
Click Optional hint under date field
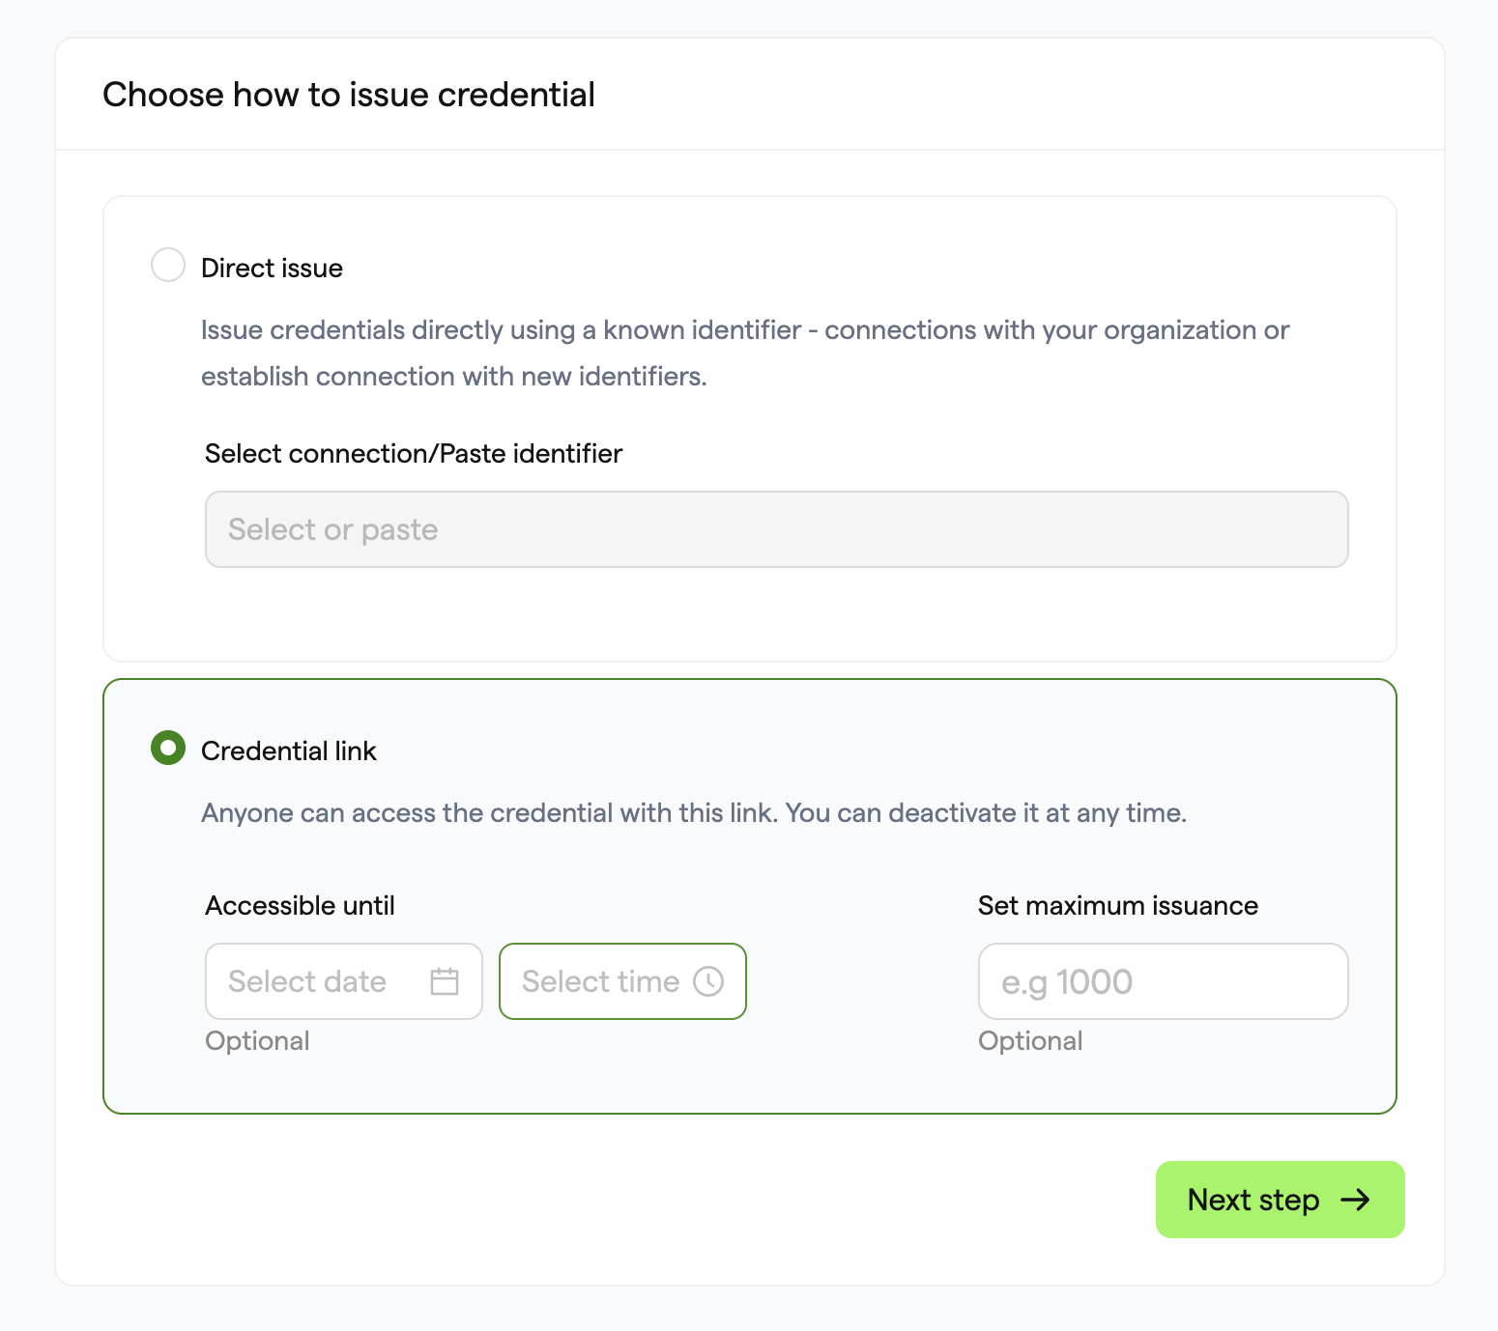257,1040
